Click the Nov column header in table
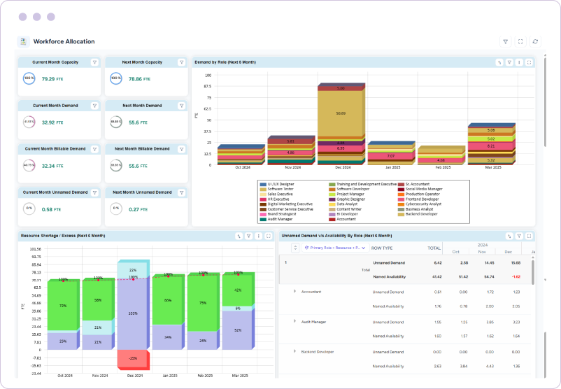 (x=482, y=252)
